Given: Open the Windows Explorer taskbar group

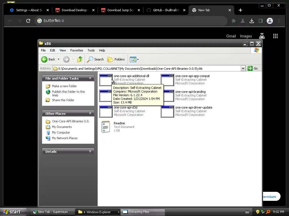Looking at the screenshot, I should 97,212.
